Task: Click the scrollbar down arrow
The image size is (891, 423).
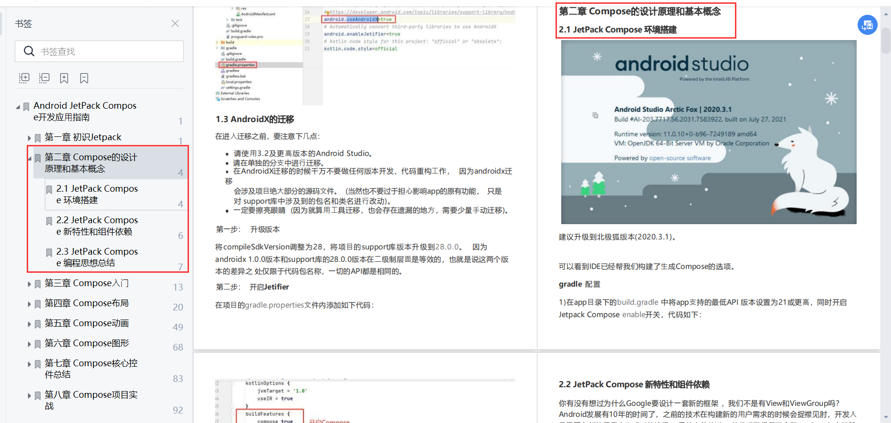Action: click(x=886, y=417)
